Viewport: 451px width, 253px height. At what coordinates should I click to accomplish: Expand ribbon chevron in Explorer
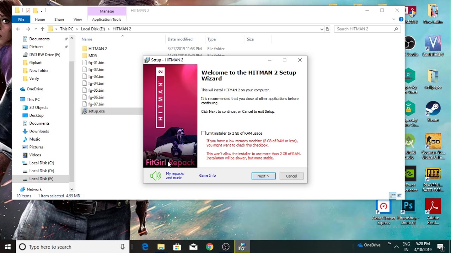pyautogui.click(x=394, y=19)
